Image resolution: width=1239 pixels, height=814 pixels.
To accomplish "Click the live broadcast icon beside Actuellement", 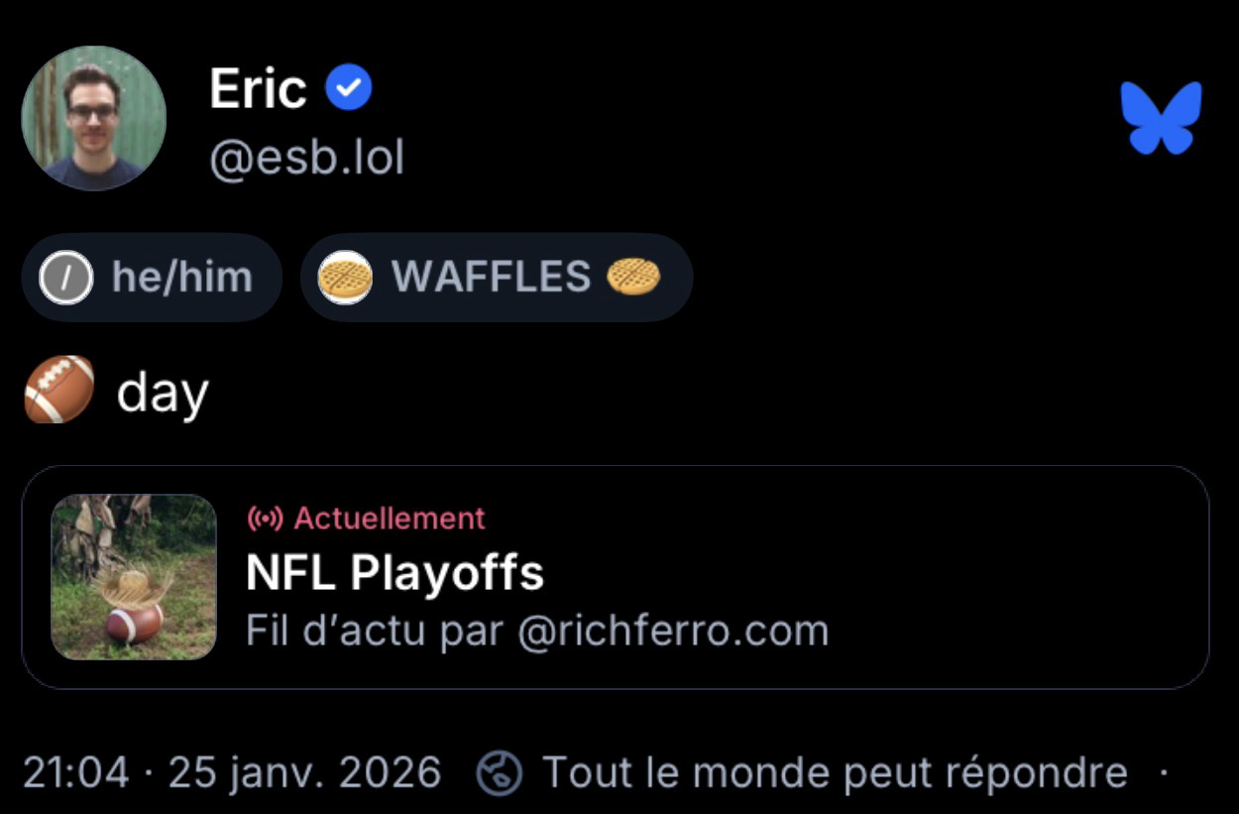I will pyautogui.click(x=265, y=518).
